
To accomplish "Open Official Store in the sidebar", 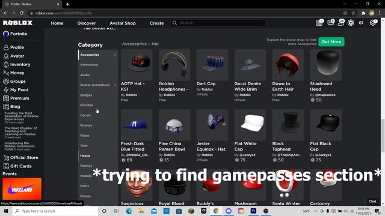I will [20, 157].
